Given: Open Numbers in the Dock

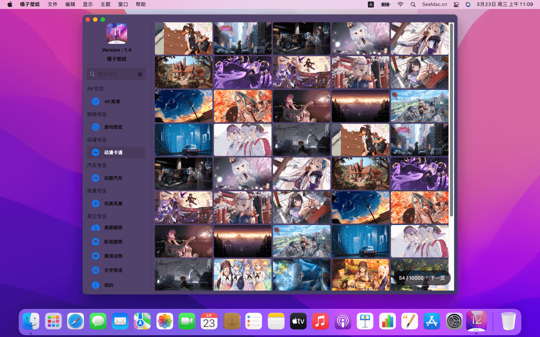Looking at the screenshot, I should tap(387, 321).
